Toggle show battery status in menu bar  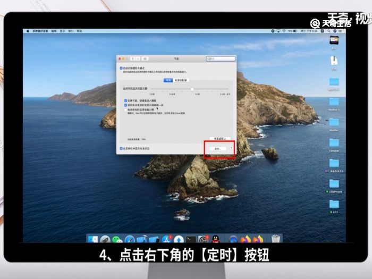[121, 148]
